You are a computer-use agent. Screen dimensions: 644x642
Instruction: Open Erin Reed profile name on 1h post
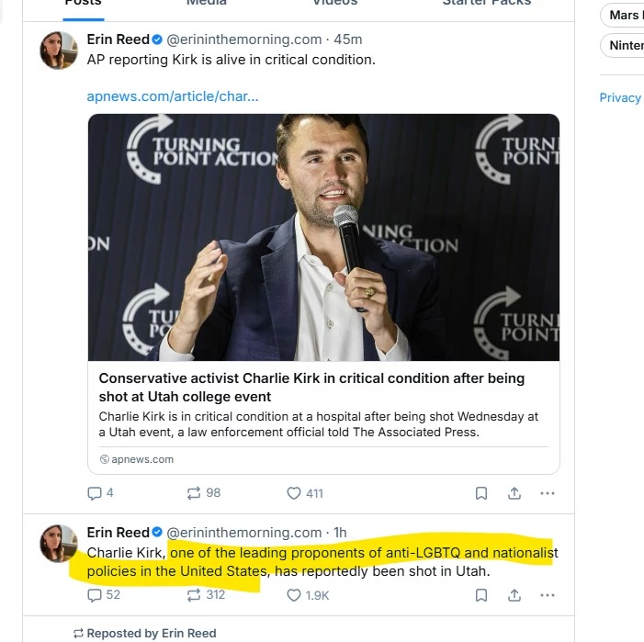coord(118,532)
